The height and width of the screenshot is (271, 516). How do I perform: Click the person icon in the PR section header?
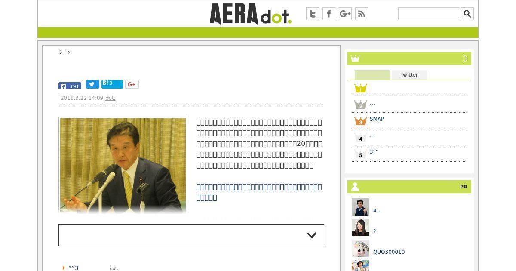pyautogui.click(x=355, y=187)
